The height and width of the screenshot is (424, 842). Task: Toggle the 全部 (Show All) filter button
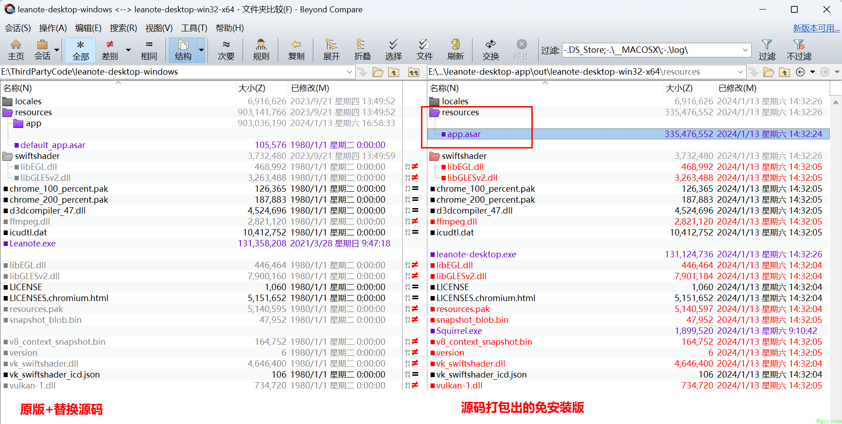coord(80,50)
